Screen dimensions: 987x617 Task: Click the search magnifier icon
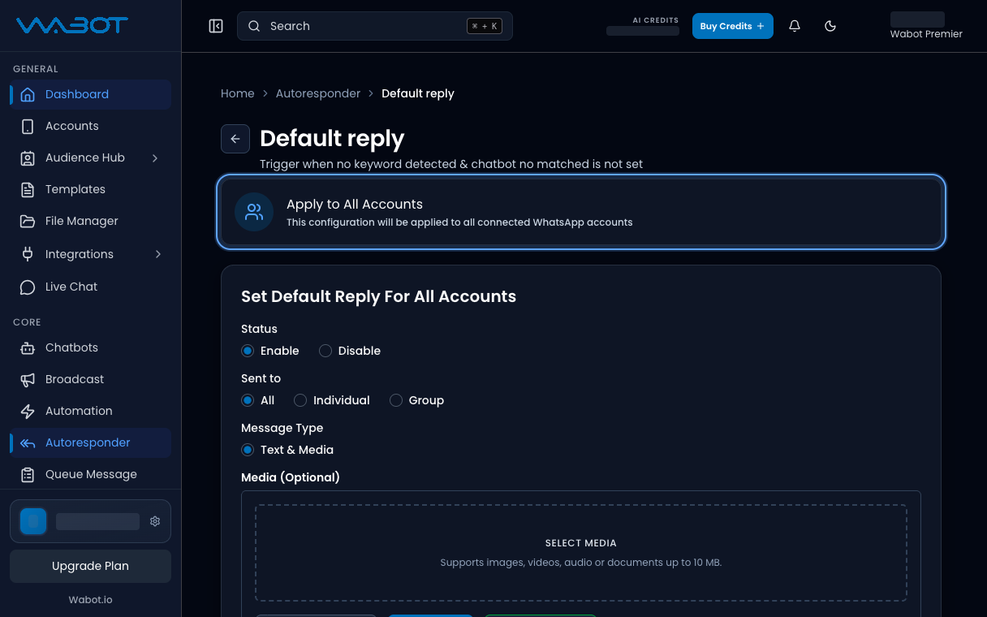(254, 26)
